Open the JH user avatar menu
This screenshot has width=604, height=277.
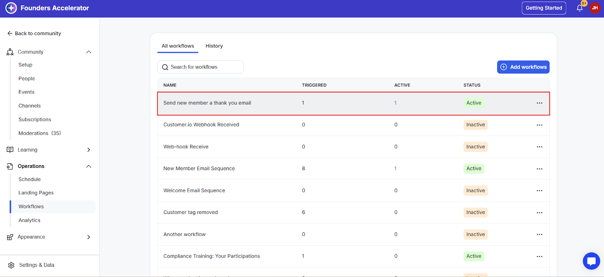[595, 8]
